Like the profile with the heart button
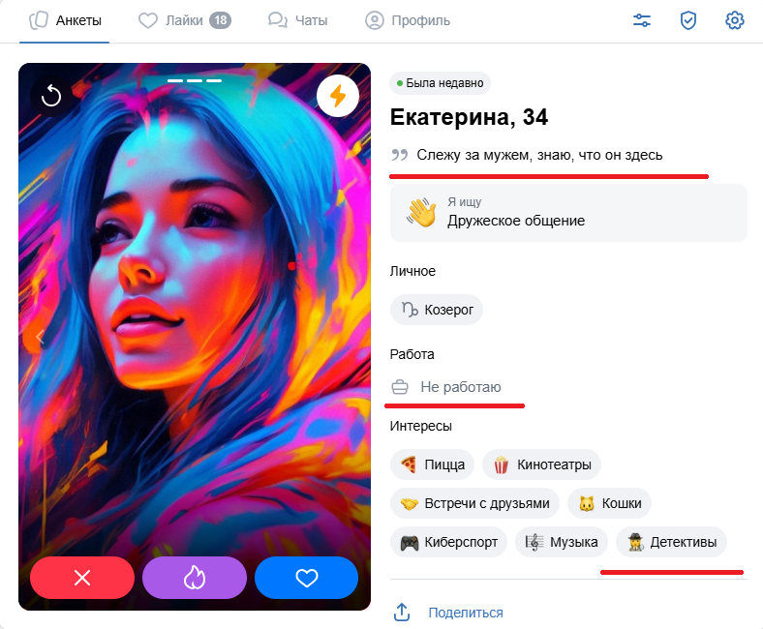 point(307,578)
